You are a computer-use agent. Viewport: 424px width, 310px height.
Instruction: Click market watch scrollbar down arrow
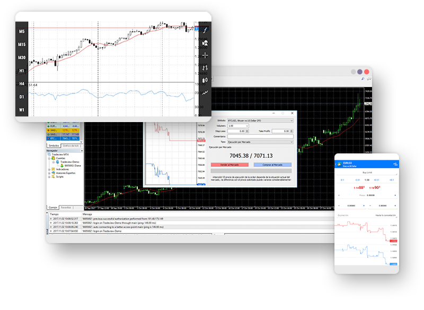82,142
